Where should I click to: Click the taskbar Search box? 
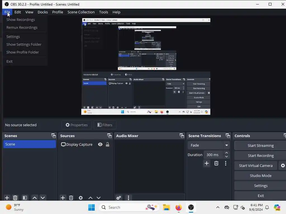click(129, 207)
